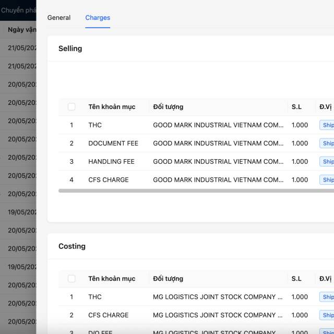
Task: Click S.L header in Selling table
Action: click(x=296, y=106)
